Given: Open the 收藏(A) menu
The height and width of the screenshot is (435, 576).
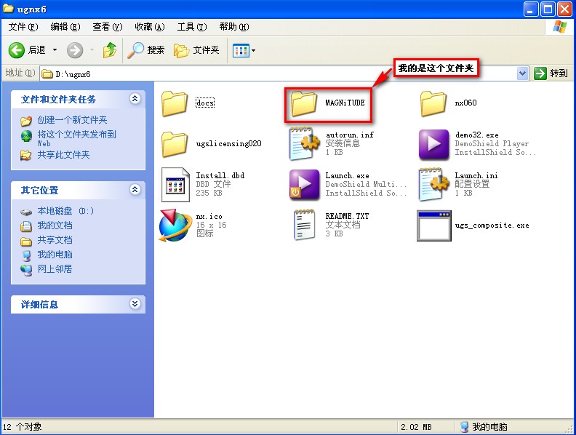Looking at the screenshot, I should 150,27.
